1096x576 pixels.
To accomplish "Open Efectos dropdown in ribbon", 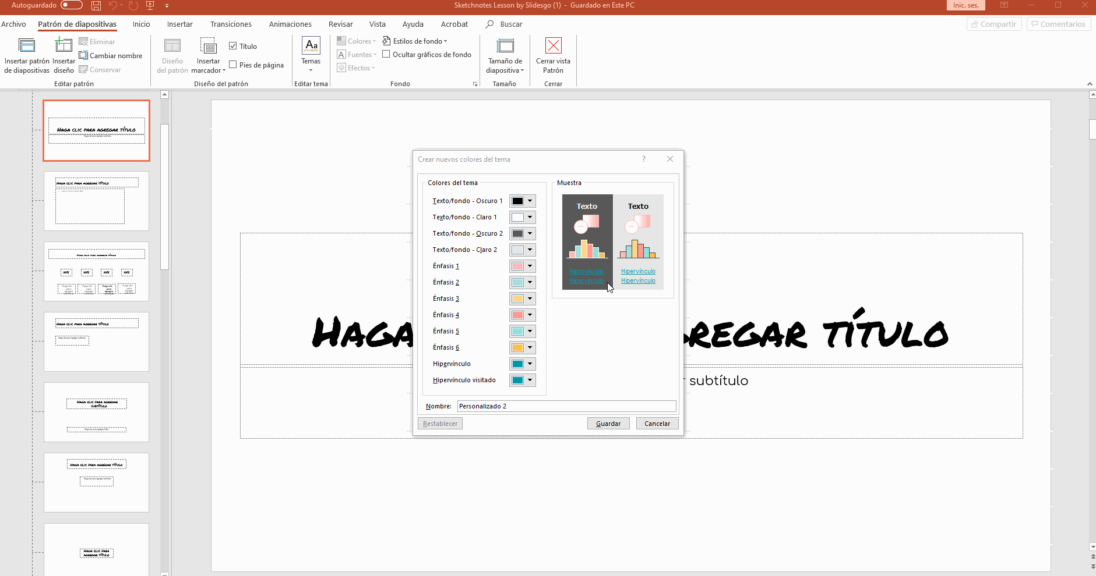I will pyautogui.click(x=355, y=68).
